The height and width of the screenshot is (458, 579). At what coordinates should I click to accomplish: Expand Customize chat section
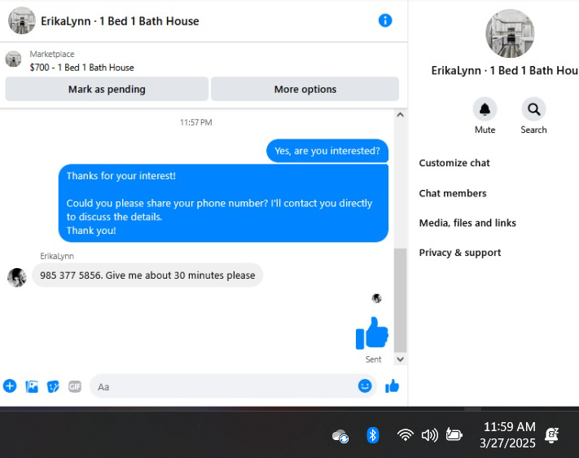[454, 163]
